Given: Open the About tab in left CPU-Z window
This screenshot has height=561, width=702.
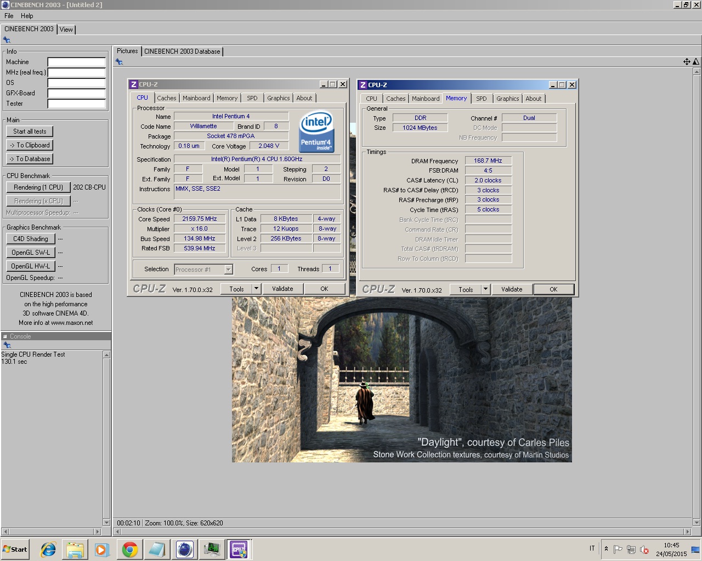Looking at the screenshot, I should [x=304, y=98].
